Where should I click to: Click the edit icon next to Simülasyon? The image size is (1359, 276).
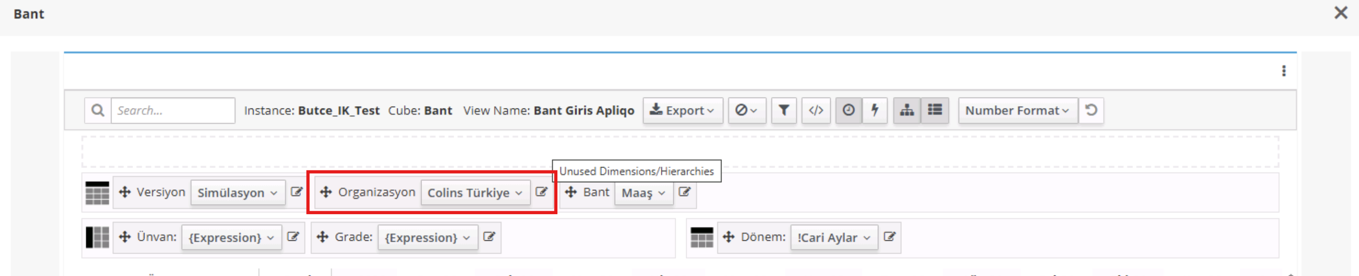click(297, 192)
